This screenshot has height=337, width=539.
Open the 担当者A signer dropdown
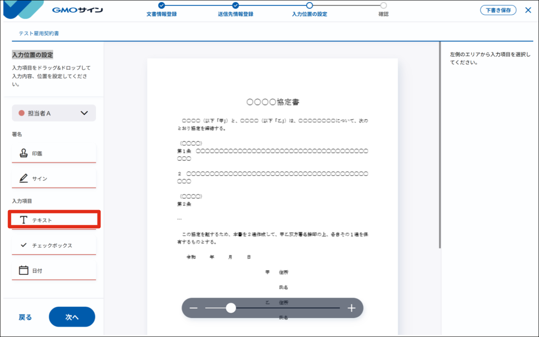click(x=54, y=113)
